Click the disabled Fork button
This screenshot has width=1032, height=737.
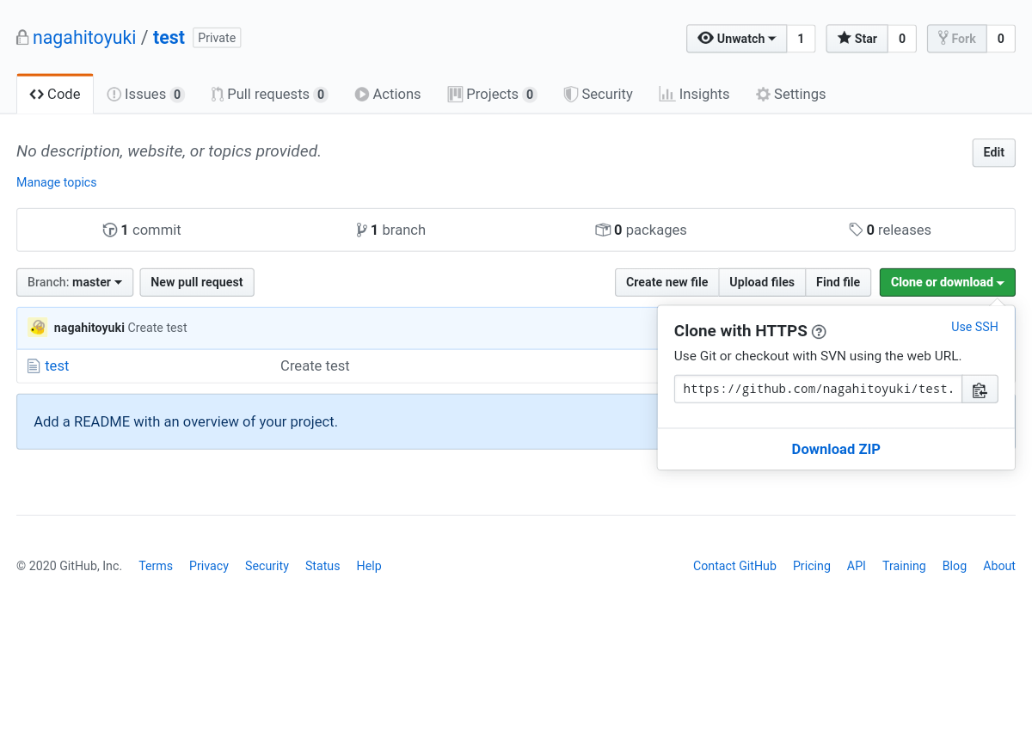pyautogui.click(x=956, y=39)
